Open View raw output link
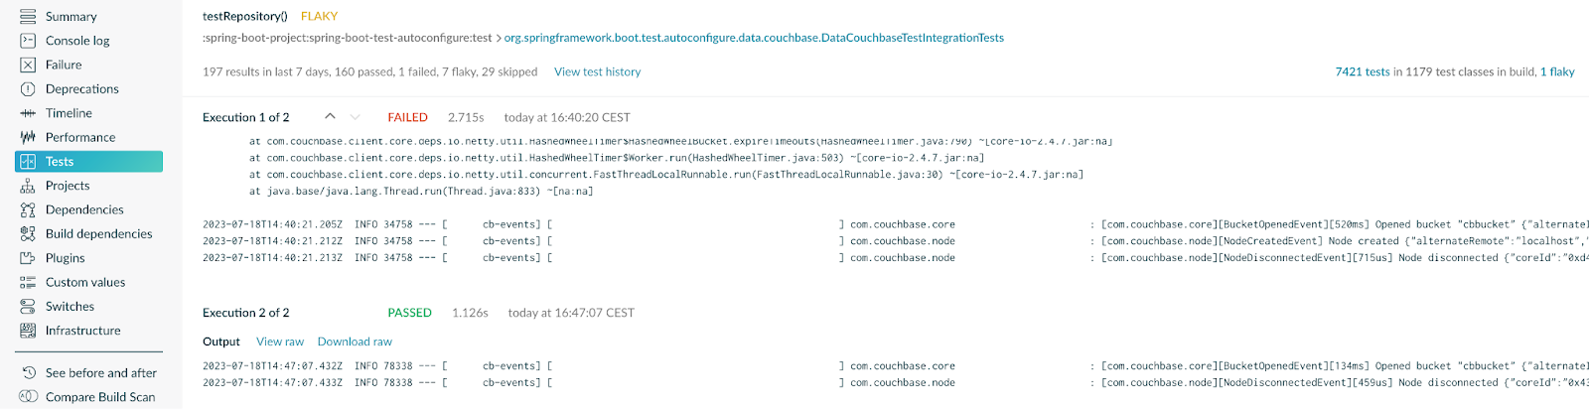The width and height of the screenshot is (1589, 410). 280,342
